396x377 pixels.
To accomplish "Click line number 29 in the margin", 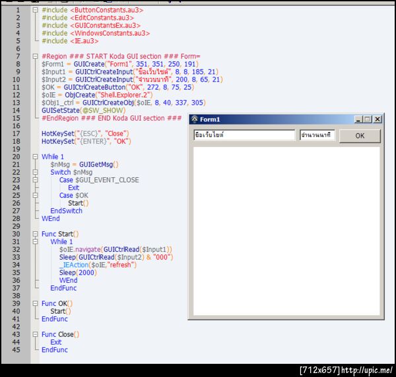I will click(x=16, y=226).
